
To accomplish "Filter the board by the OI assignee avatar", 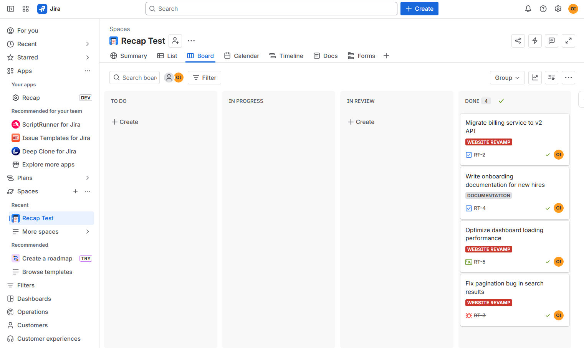I will pyautogui.click(x=179, y=78).
